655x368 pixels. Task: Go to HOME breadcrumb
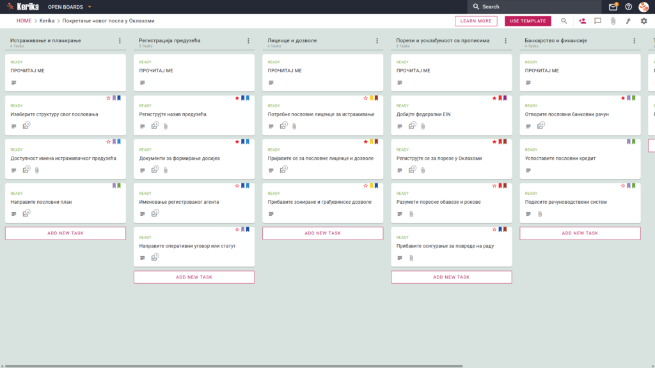[x=24, y=21]
